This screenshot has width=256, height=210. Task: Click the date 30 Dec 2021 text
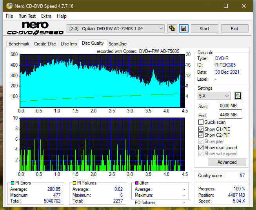coord(227,72)
